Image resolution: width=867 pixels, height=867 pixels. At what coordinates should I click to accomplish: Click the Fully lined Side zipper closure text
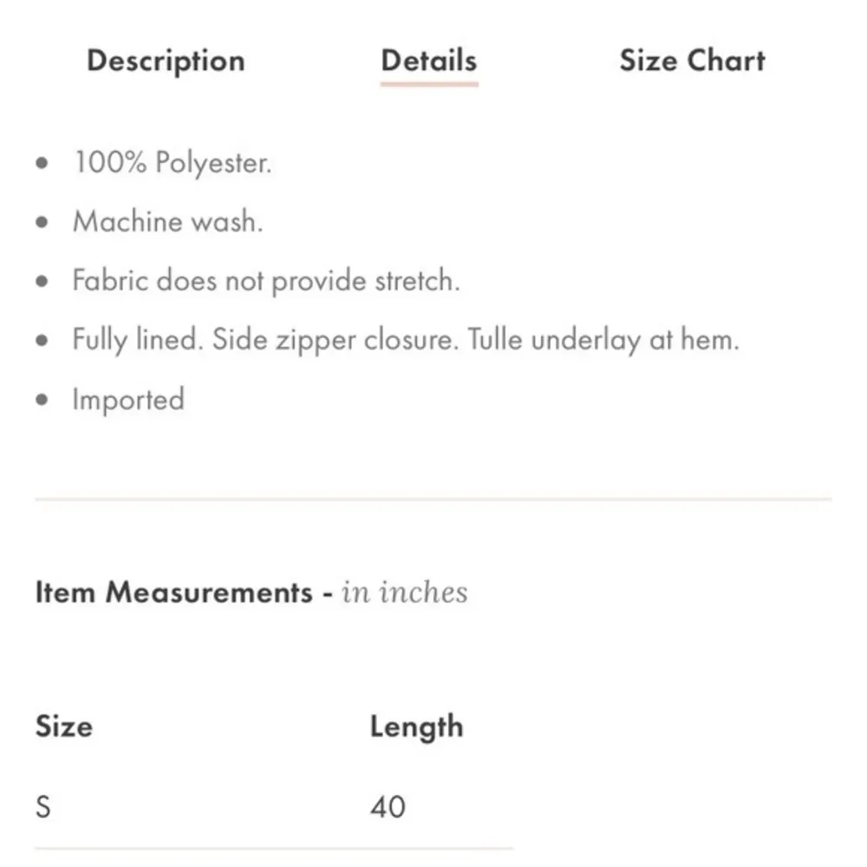(x=406, y=340)
